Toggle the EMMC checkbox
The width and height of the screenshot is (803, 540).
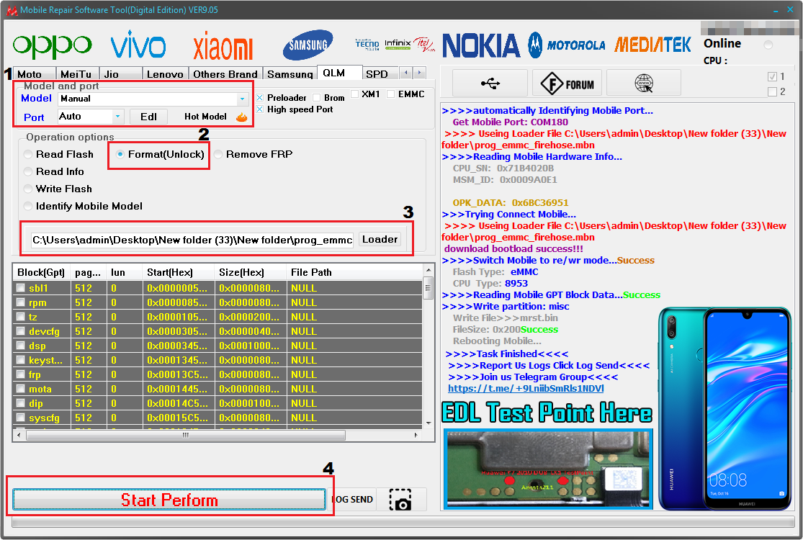tap(391, 94)
